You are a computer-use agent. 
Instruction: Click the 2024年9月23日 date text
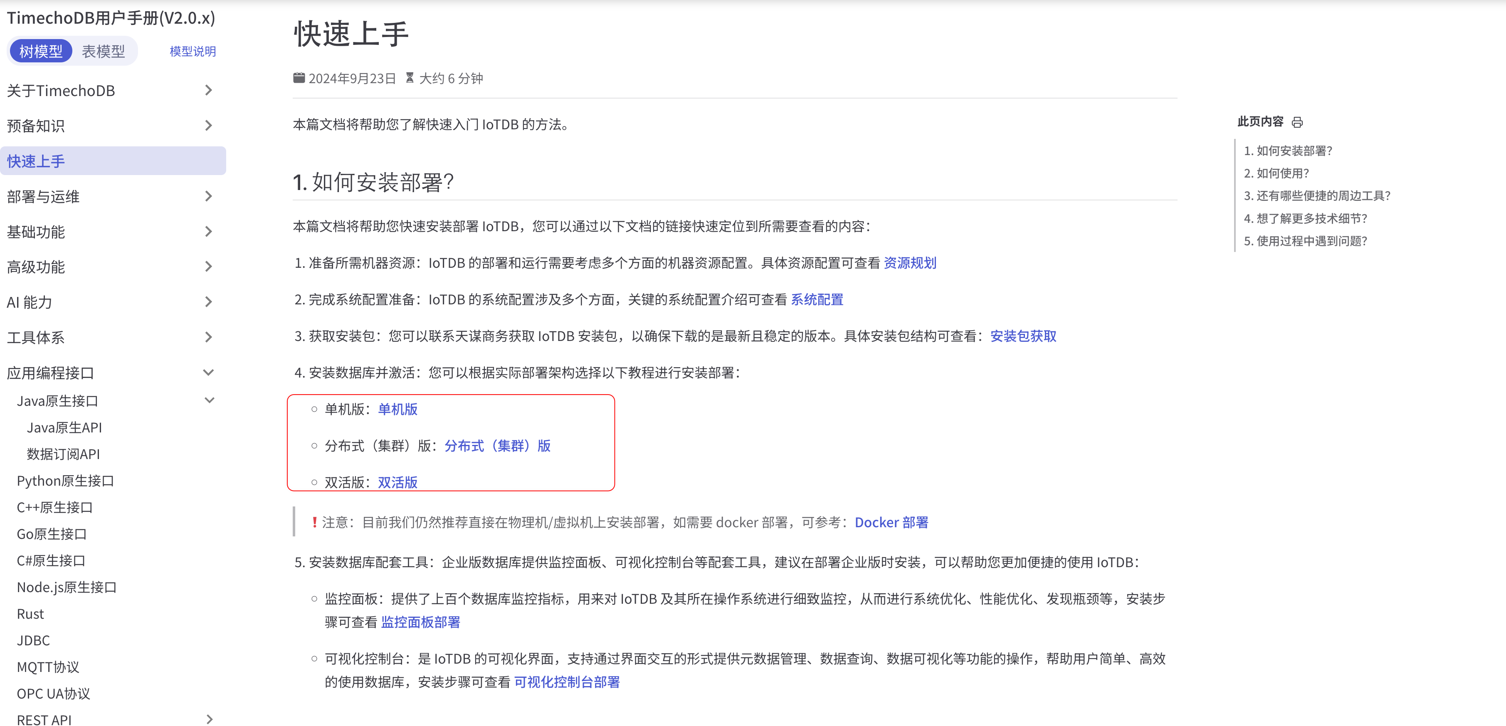point(352,78)
